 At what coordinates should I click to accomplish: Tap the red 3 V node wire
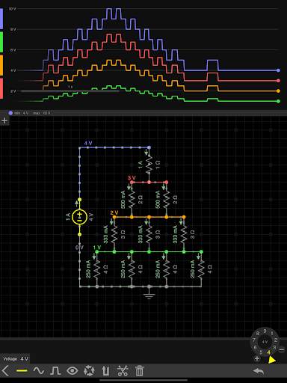pos(149,183)
